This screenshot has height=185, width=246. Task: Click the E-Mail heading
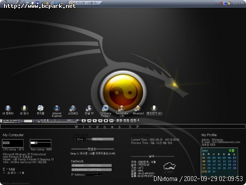[9, 169]
